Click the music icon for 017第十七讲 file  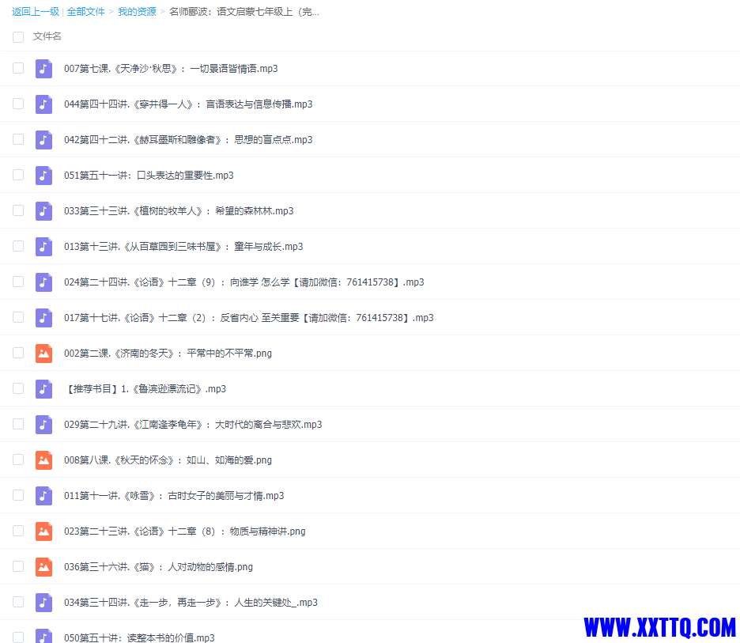click(44, 318)
